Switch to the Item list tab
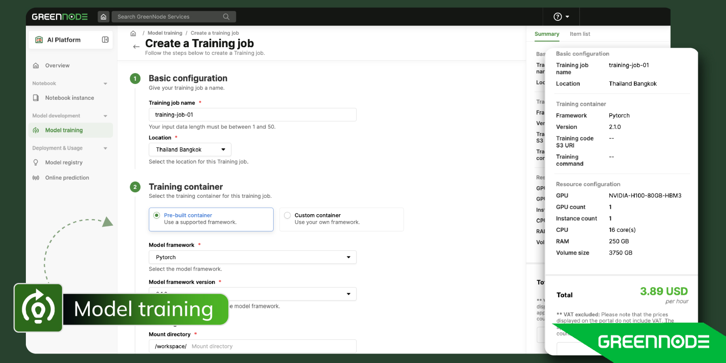 580,34
